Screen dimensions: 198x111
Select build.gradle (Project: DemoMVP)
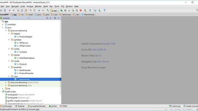[x=20, y=95]
